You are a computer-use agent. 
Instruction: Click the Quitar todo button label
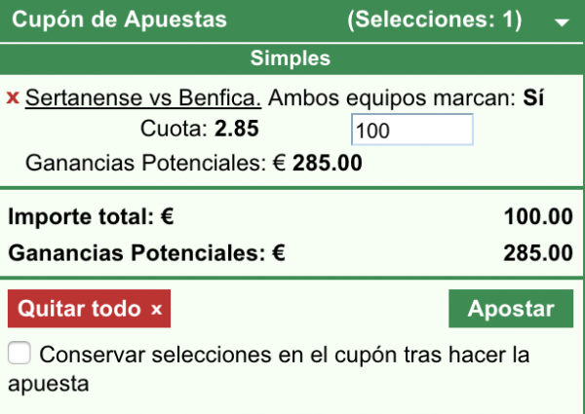(x=81, y=310)
